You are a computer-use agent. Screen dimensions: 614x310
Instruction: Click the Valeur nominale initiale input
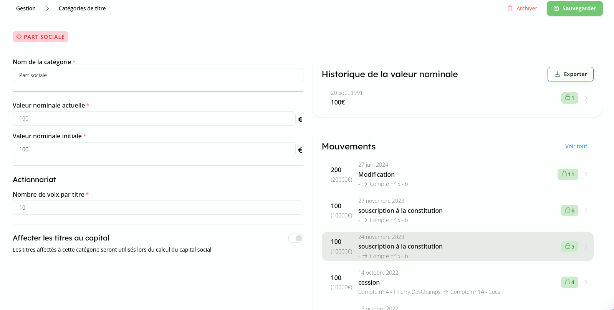click(154, 149)
